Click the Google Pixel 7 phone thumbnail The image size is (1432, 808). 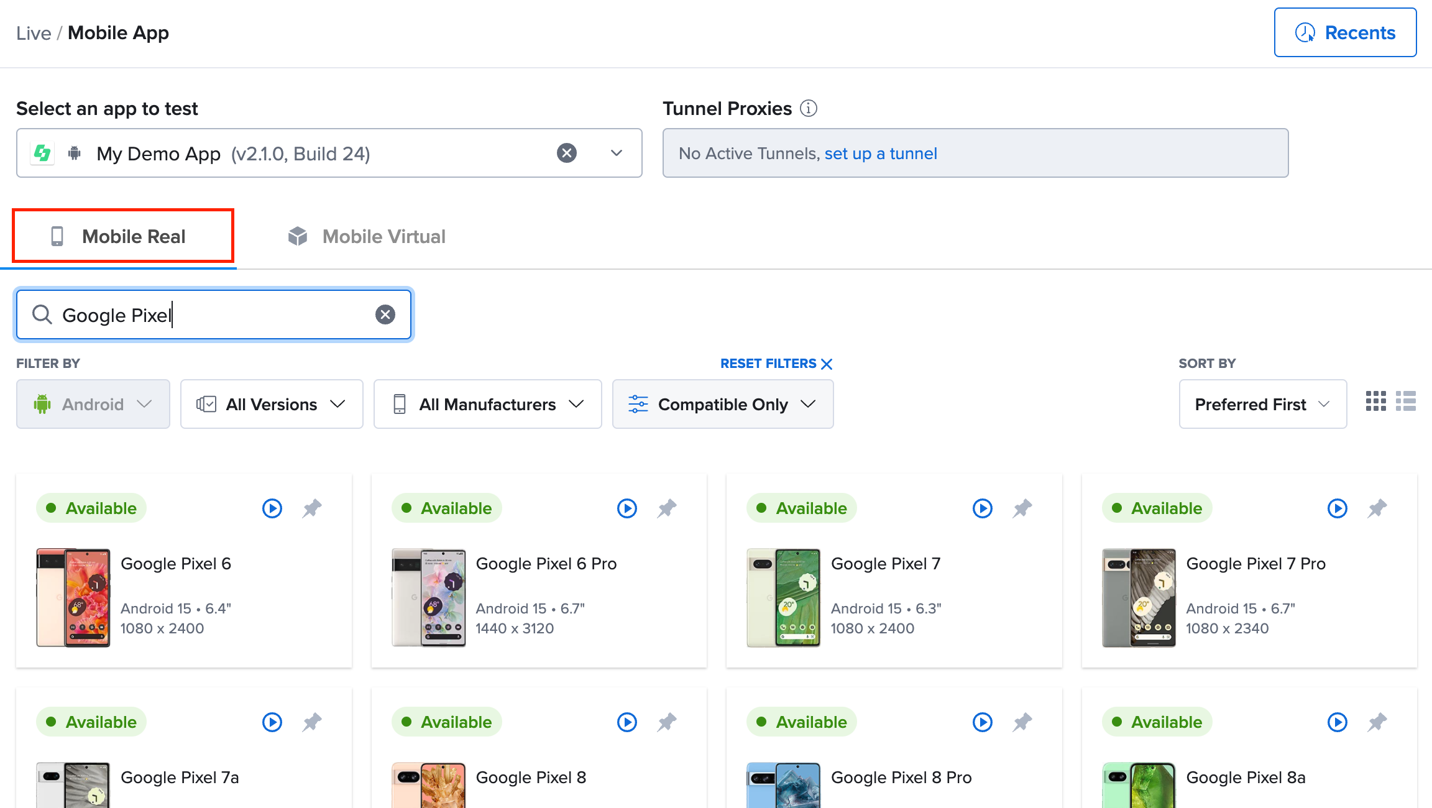(783, 597)
